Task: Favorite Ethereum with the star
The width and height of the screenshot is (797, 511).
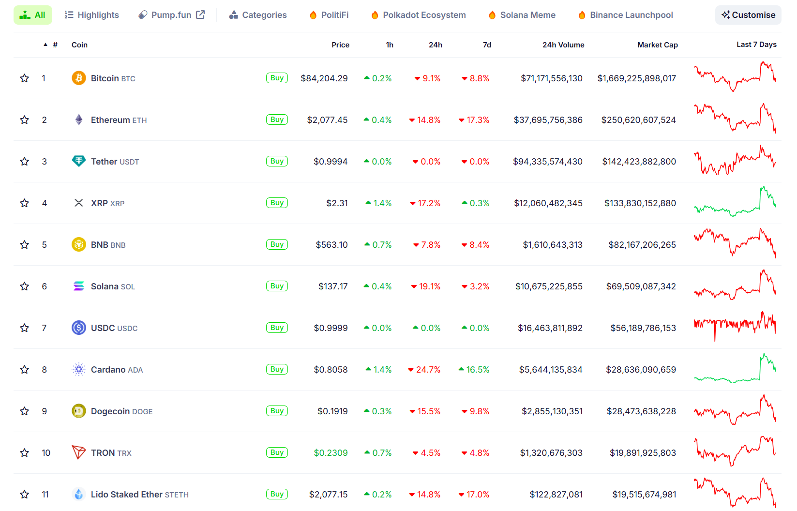Action: [25, 120]
